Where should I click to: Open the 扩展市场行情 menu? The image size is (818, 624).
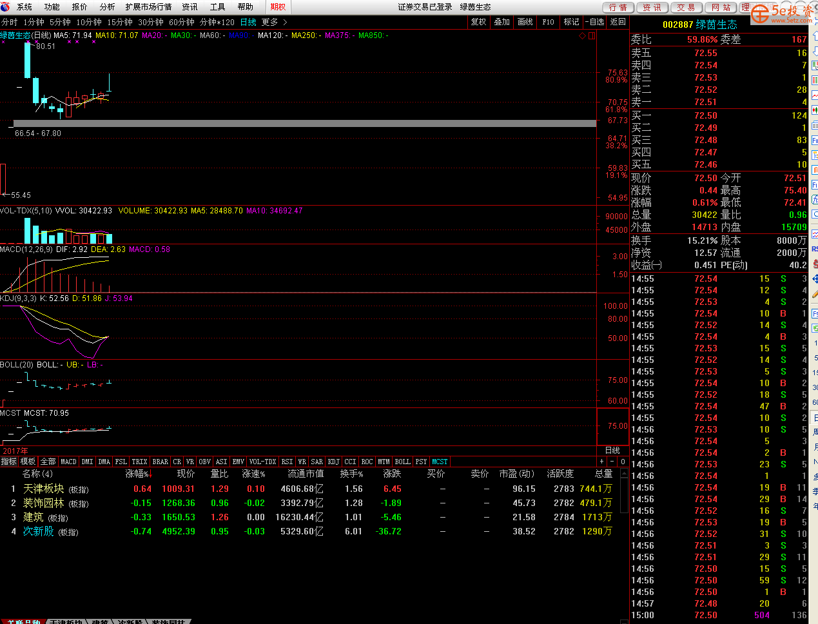149,7
